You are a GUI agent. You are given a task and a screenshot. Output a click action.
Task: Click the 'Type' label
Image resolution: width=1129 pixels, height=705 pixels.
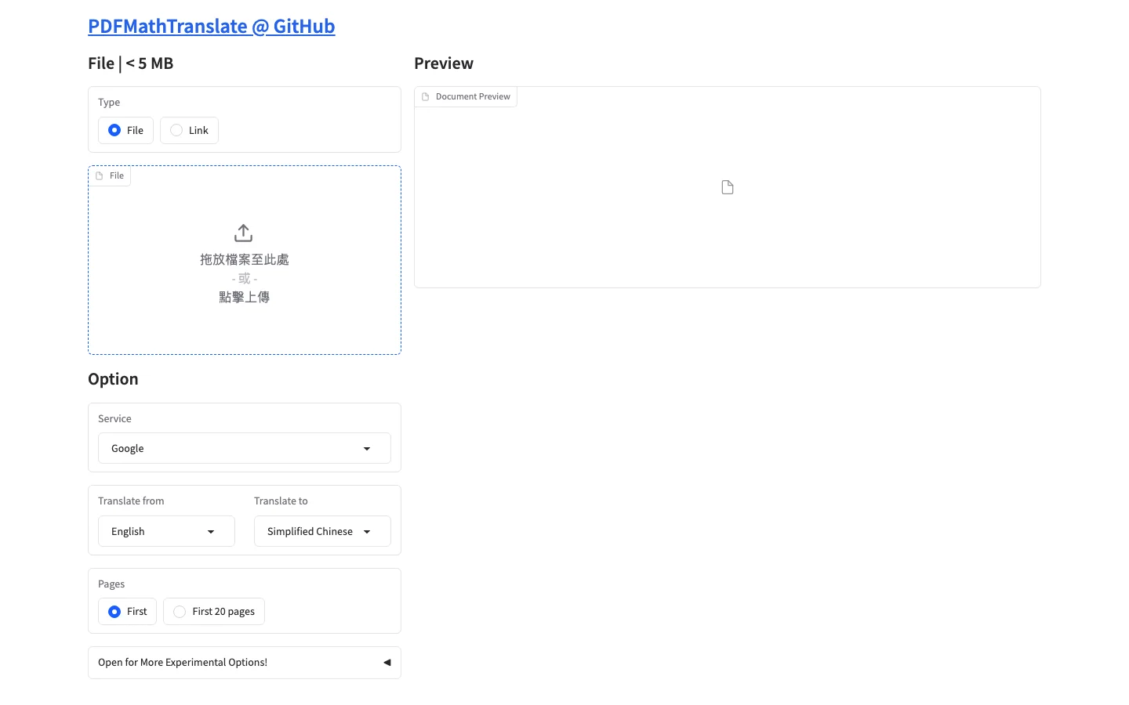[x=109, y=102]
